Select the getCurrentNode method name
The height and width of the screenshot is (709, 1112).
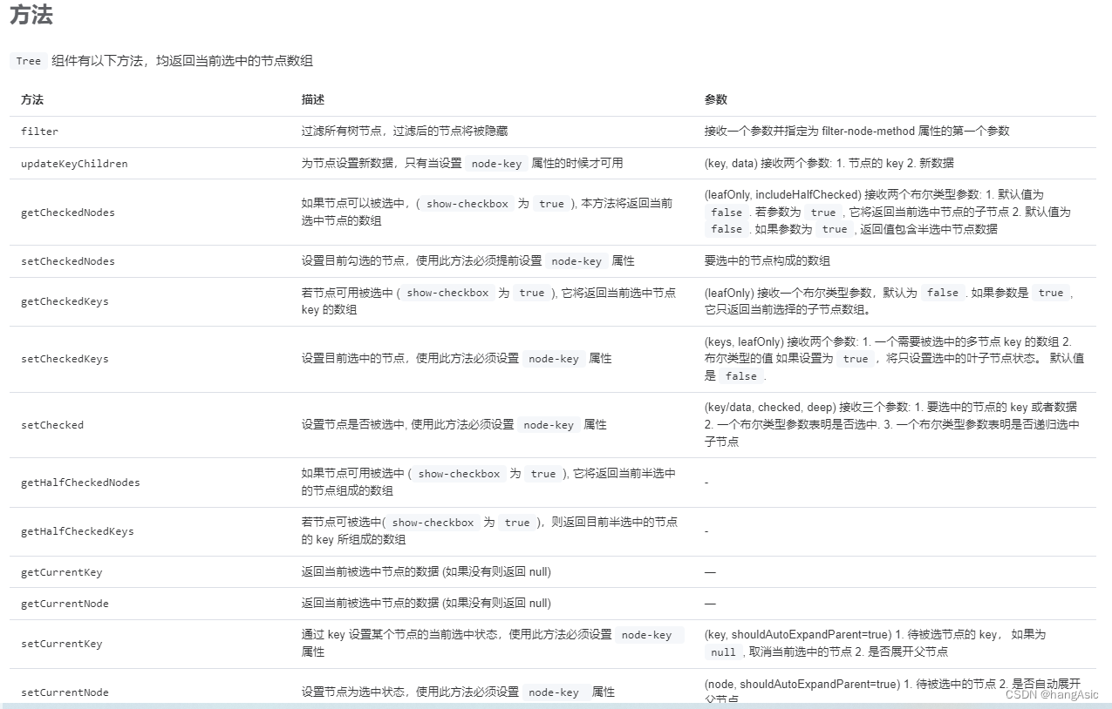tap(65, 603)
